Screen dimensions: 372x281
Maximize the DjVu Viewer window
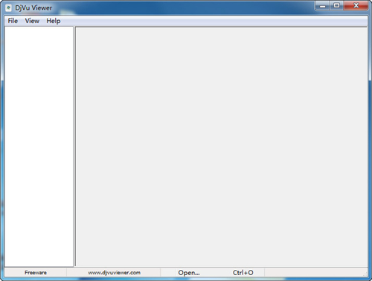pos(336,5)
